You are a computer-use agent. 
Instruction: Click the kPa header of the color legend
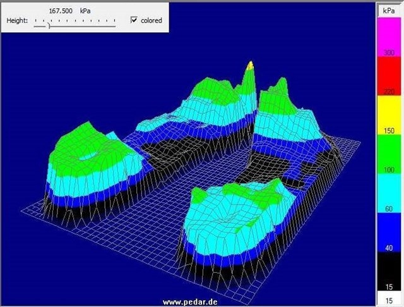(x=389, y=11)
